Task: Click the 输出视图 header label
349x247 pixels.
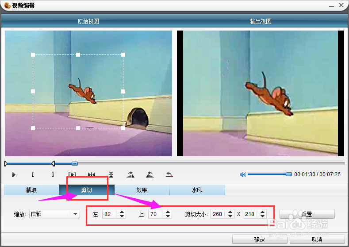Action: pyautogui.click(x=261, y=21)
